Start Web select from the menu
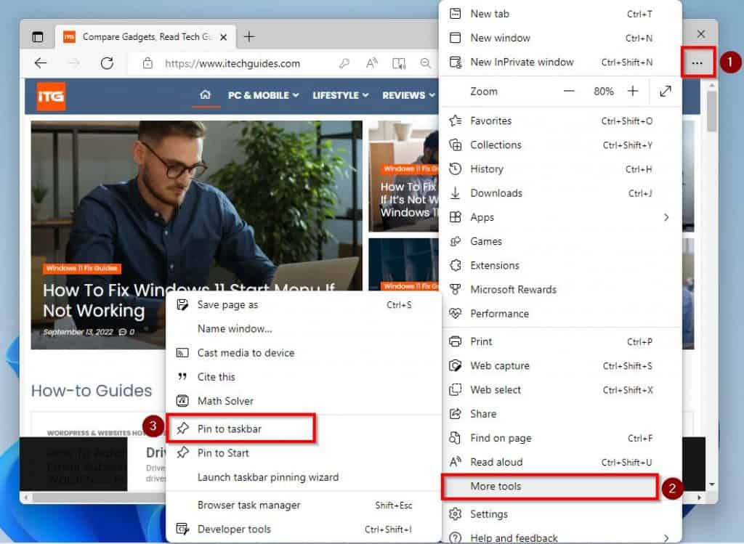The width and height of the screenshot is (744, 544). (x=560, y=390)
